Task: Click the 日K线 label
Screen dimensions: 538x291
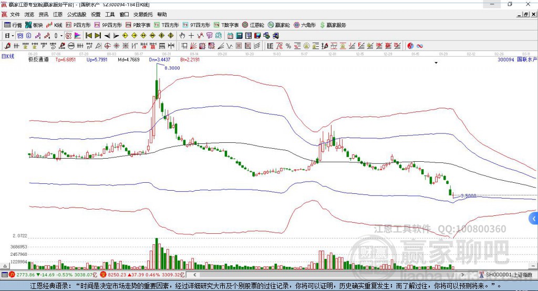Action: (8, 56)
